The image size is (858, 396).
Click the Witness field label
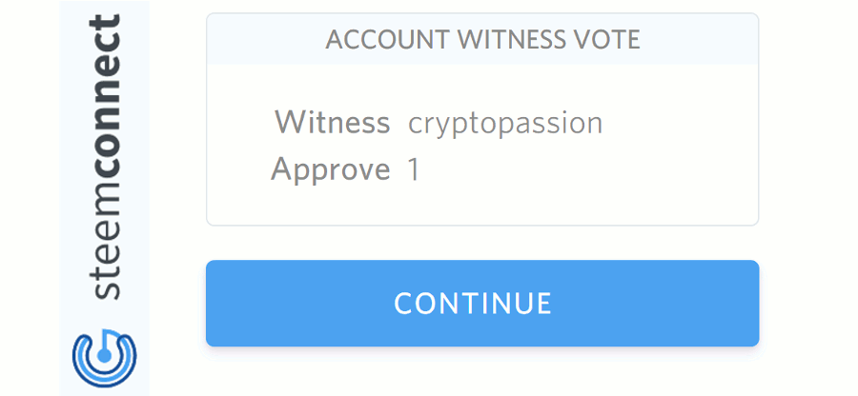[332, 122]
